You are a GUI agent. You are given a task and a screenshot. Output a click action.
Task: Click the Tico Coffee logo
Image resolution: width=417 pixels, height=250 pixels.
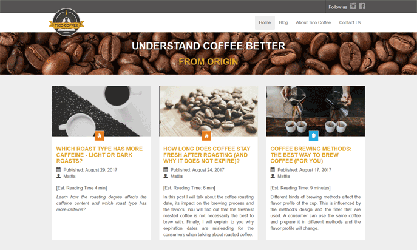point(66,22)
